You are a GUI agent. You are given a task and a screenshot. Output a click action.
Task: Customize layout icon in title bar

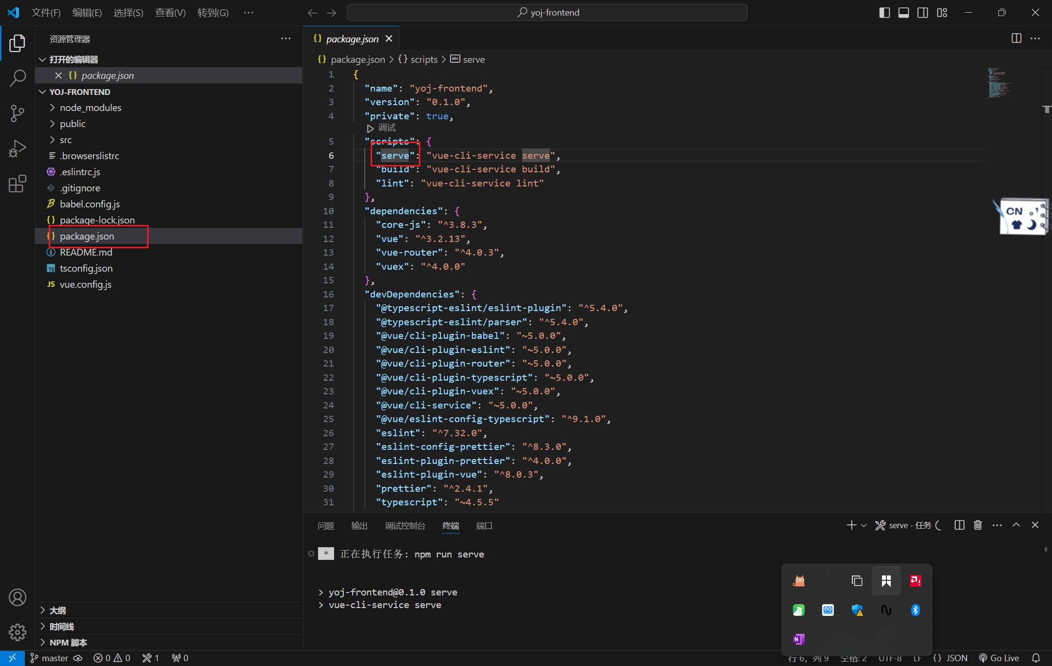click(x=942, y=13)
